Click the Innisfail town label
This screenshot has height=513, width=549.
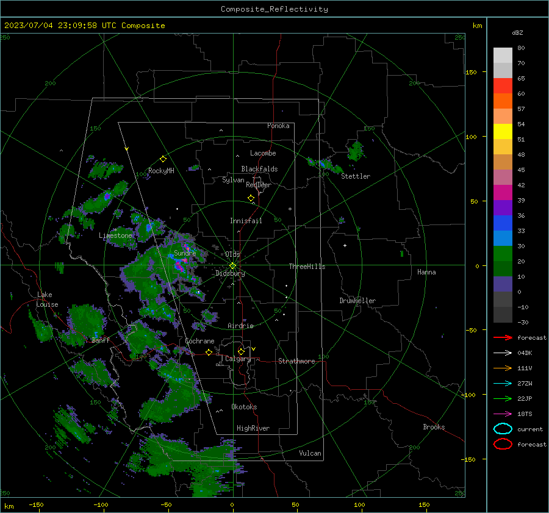click(246, 221)
